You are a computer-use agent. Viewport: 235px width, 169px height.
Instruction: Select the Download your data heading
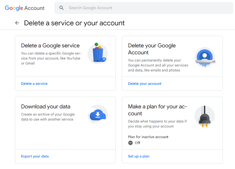[x=46, y=107]
